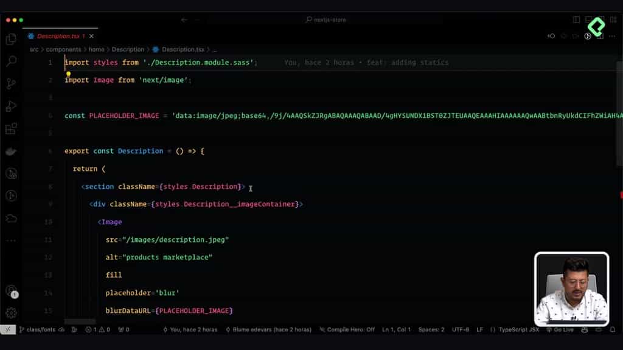Open the Source Control view
This screenshot has width=623, height=350.
(x=11, y=84)
